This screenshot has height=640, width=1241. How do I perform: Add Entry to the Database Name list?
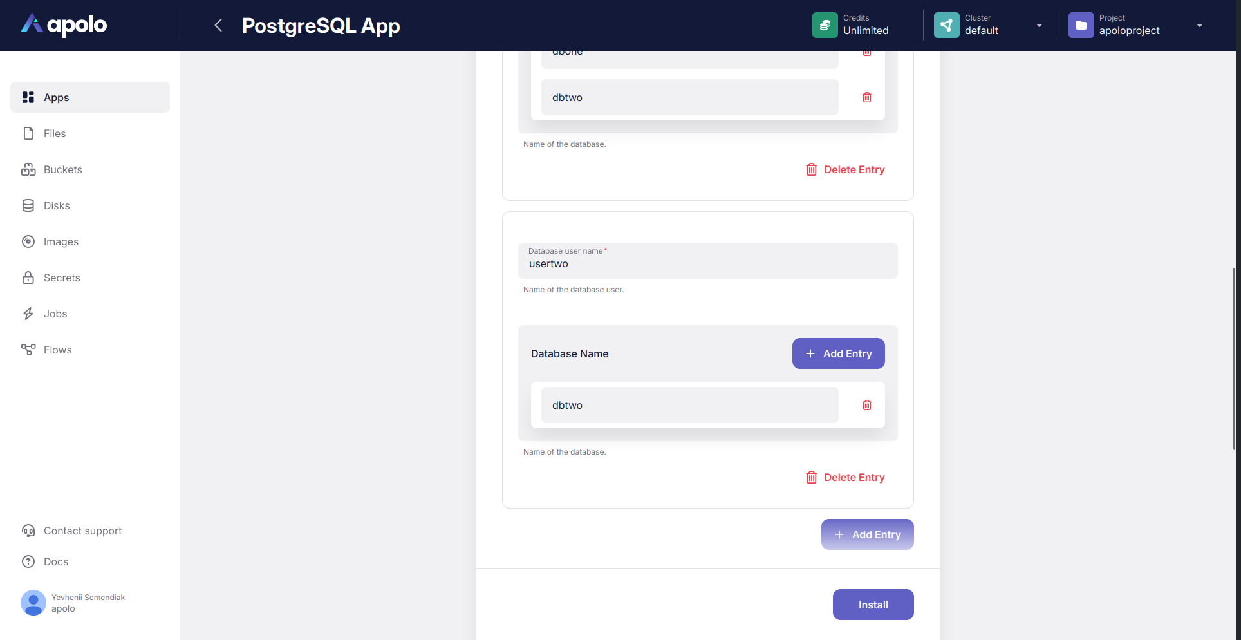(x=838, y=353)
